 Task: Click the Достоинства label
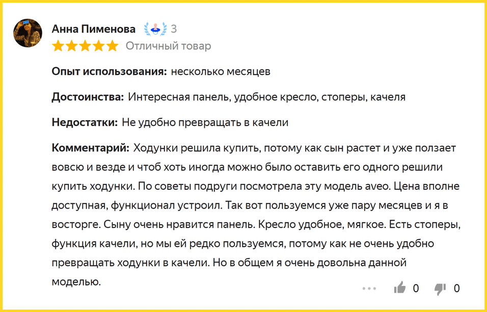pos(88,97)
